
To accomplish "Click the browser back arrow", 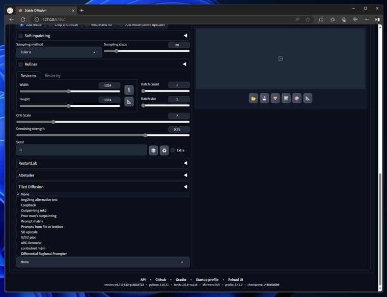I will [x=11, y=19].
